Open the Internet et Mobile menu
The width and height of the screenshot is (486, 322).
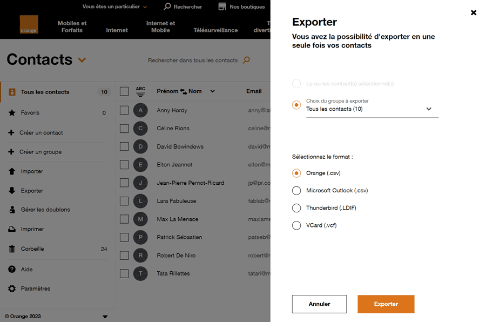point(160,26)
